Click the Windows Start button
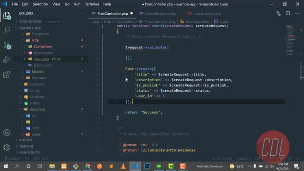This screenshot has width=304, height=171. [x=5, y=166]
